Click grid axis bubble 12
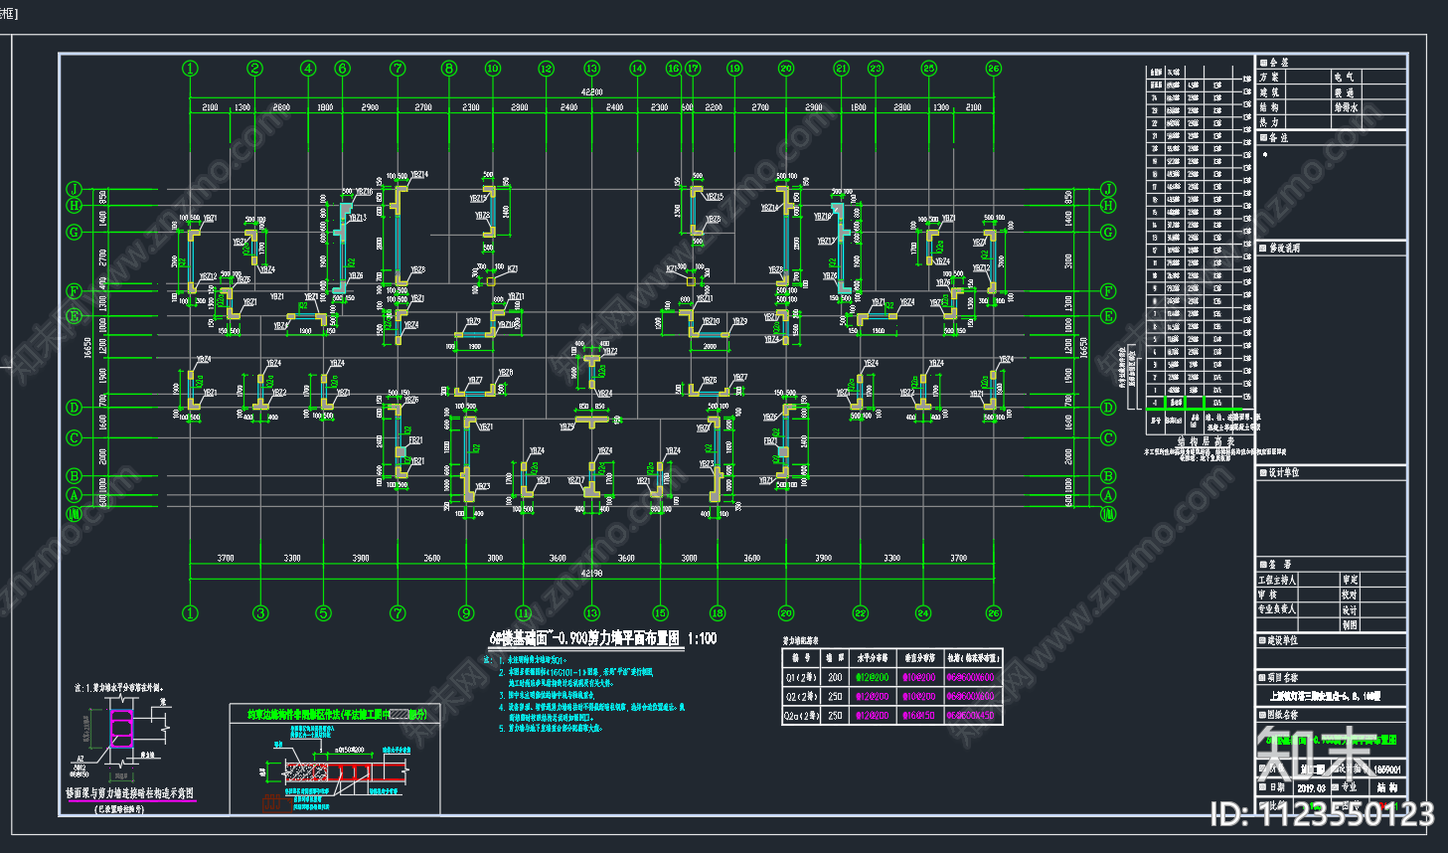 pyautogui.click(x=546, y=69)
